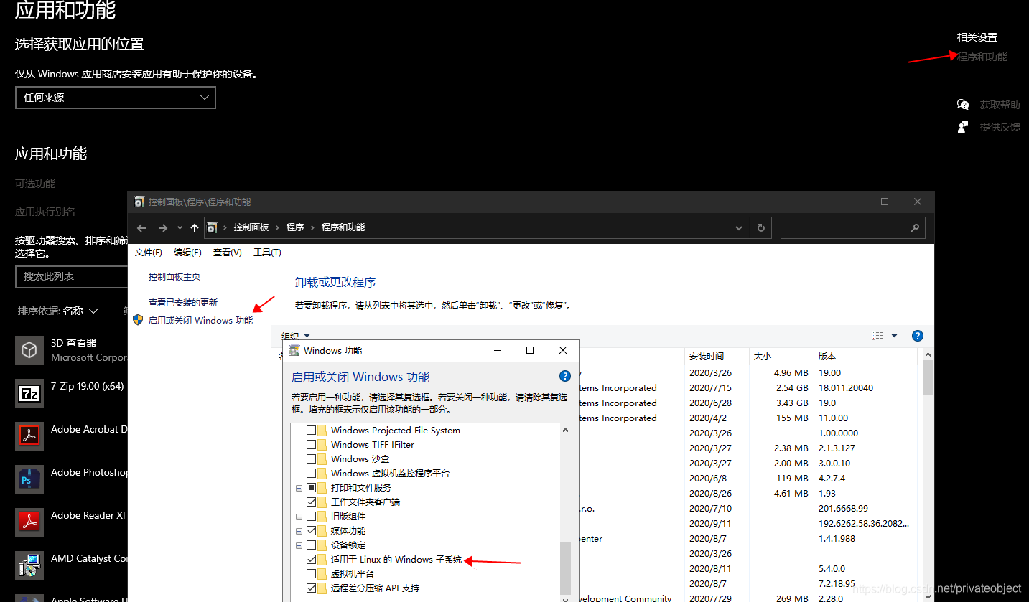Go forward in Control Panel window
Viewport: 1029px width, 602px height.
coord(163,227)
